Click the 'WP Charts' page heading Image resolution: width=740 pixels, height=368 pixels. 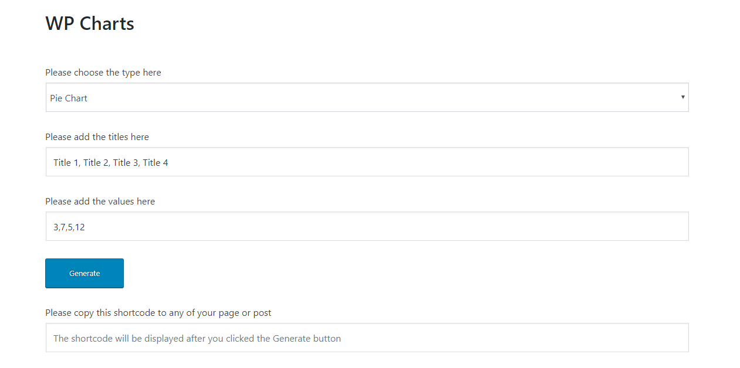pyautogui.click(x=90, y=23)
